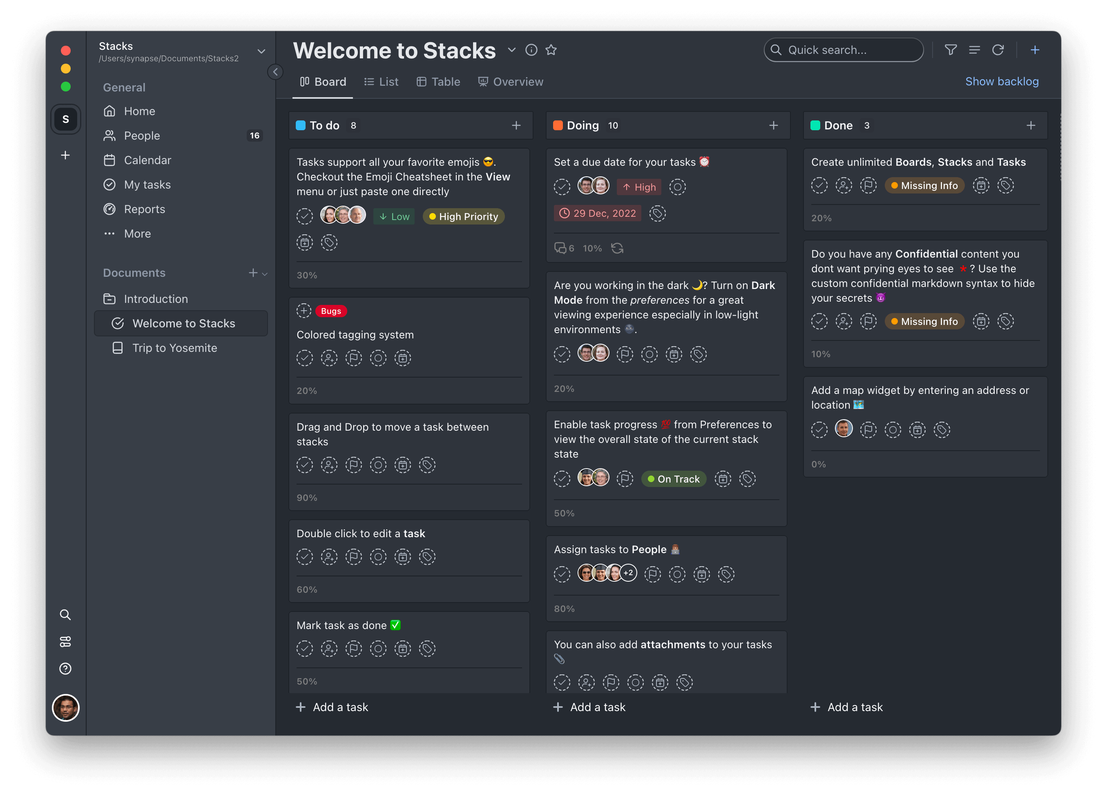Add a new workspace with rail plus icon

point(65,155)
